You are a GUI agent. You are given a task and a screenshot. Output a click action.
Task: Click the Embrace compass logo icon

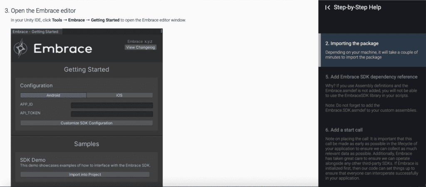pos(21,49)
